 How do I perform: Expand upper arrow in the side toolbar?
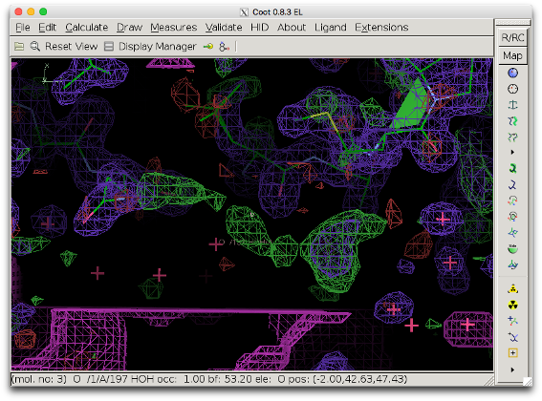pos(512,153)
